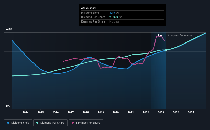Click the 2015 x-axis label
Image resolution: width=210 pixels, height=130 pixels.
pos(41,112)
